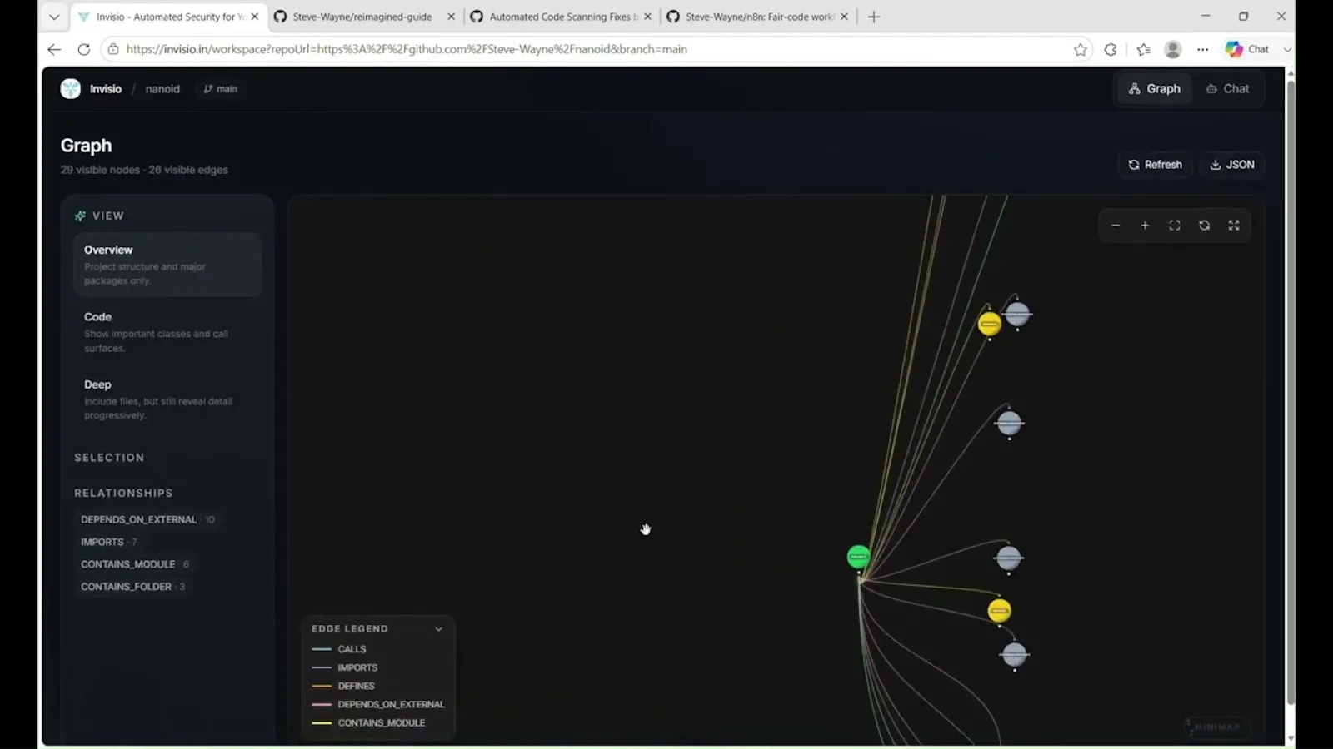
Task: Open browser favorites list icon
Action: (1143, 49)
